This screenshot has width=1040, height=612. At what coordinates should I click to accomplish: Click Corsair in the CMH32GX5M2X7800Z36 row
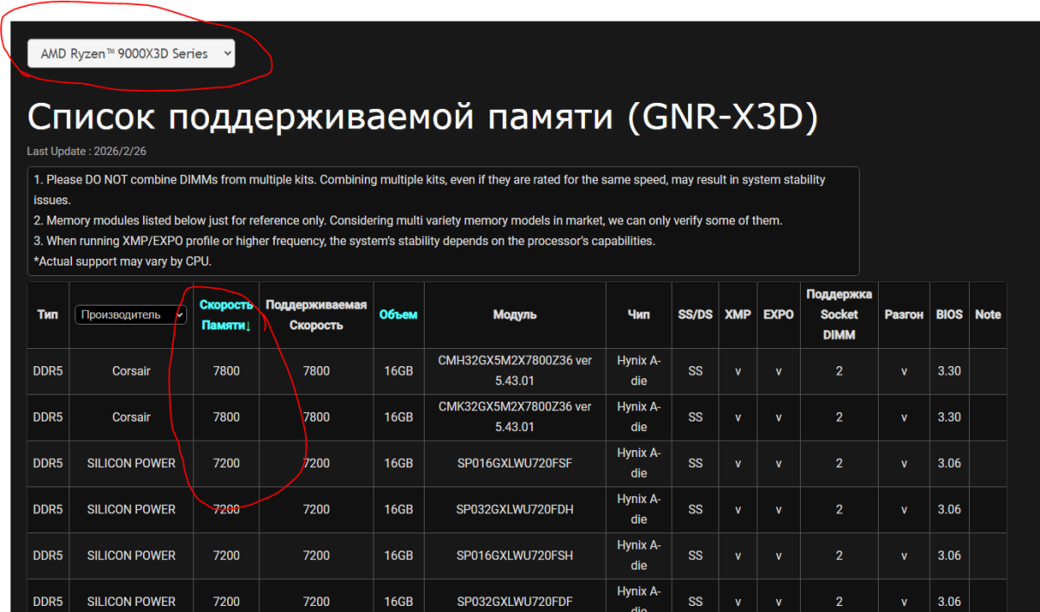point(132,370)
